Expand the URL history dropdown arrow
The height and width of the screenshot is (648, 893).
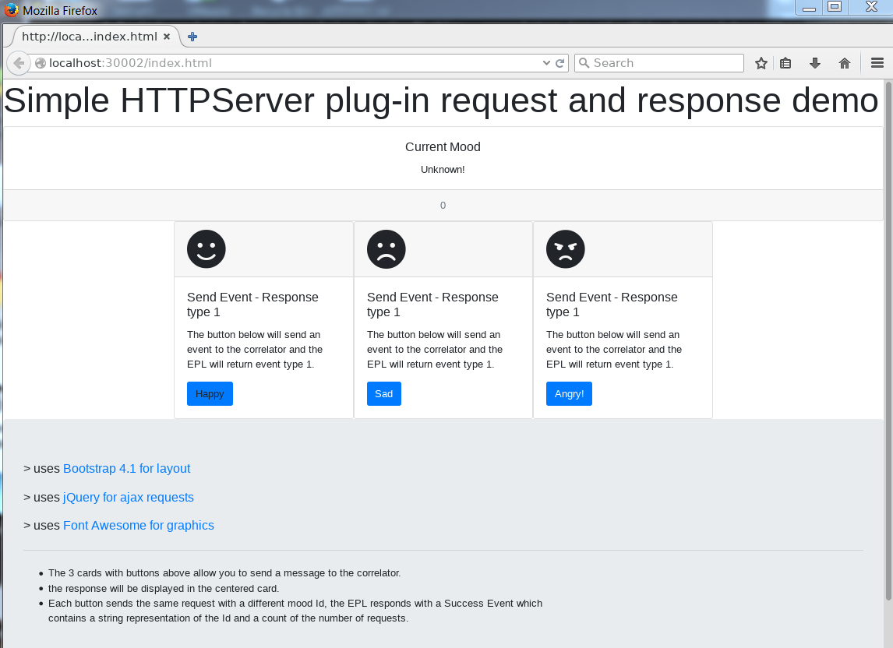click(x=546, y=63)
